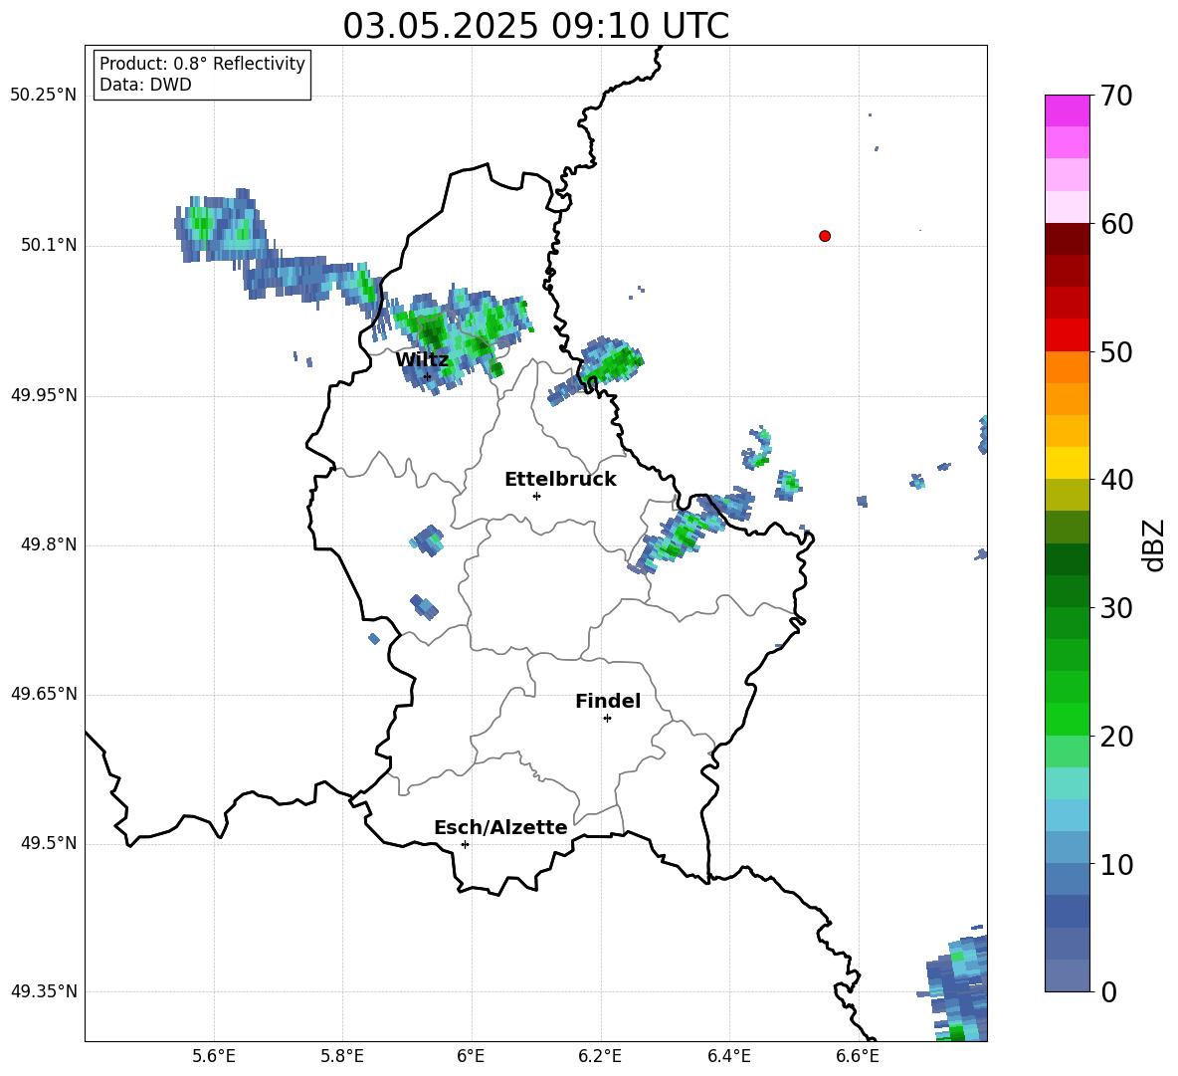Screen dimensions: 1178x1076
Task: Click the Ettelbruck city label
Action: click(560, 480)
